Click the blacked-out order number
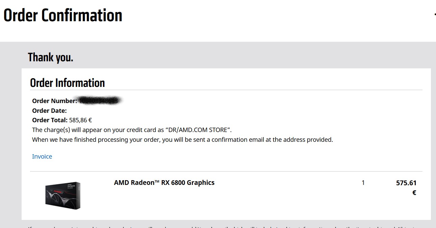Viewport: 436px width, 228px height. pos(100,100)
